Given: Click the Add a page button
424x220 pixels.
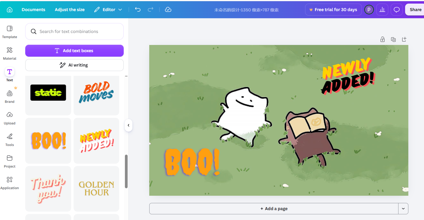Looking at the screenshot, I should pos(274,209).
